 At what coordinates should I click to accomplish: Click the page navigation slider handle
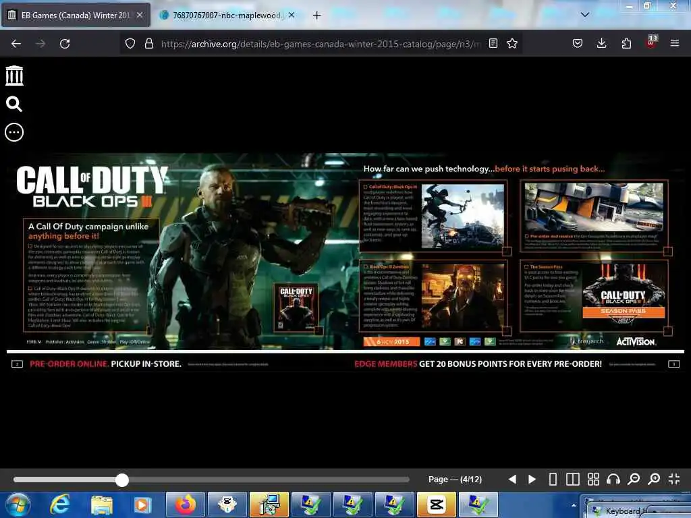click(122, 480)
